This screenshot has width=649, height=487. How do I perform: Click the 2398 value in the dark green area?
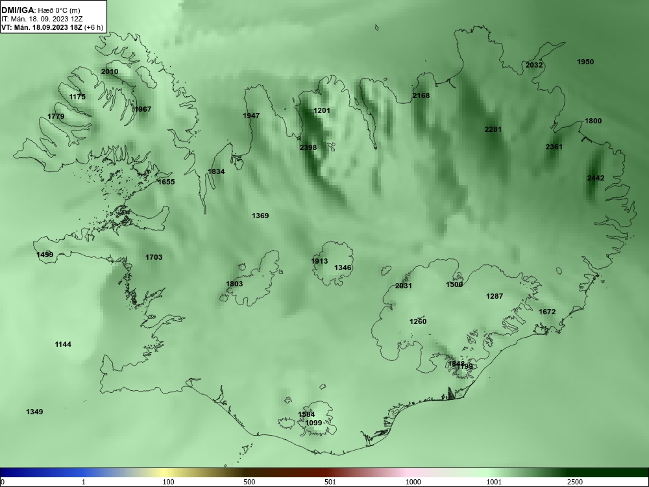pyautogui.click(x=308, y=147)
